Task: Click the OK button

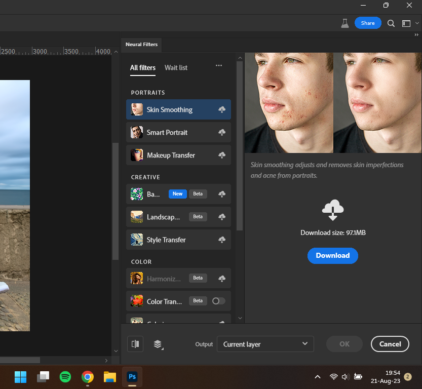Action: coord(344,344)
